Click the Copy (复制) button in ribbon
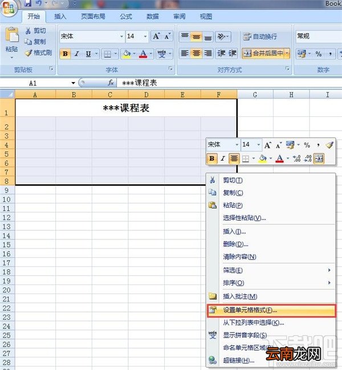The width and height of the screenshot is (342, 370). pyautogui.click(x=35, y=42)
